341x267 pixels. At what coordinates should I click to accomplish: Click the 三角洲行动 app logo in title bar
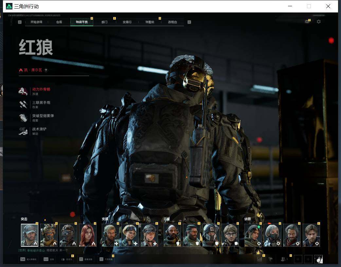pyautogui.click(x=9, y=6)
